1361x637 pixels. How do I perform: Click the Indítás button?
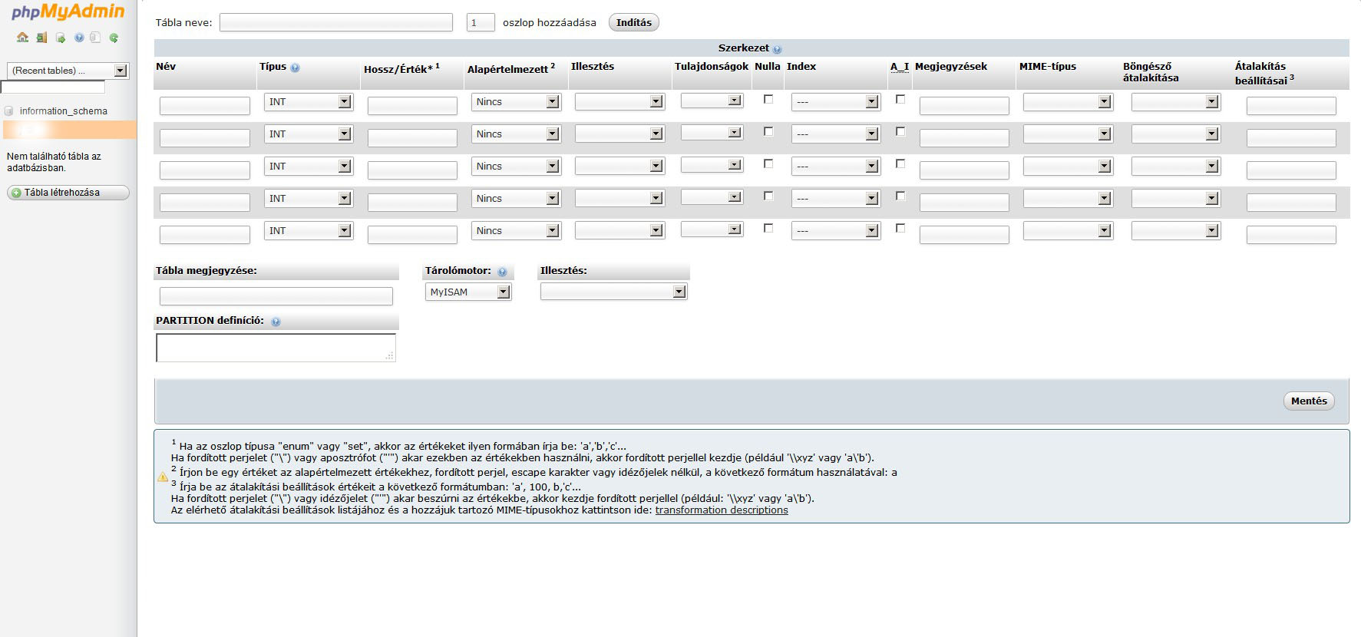[633, 22]
